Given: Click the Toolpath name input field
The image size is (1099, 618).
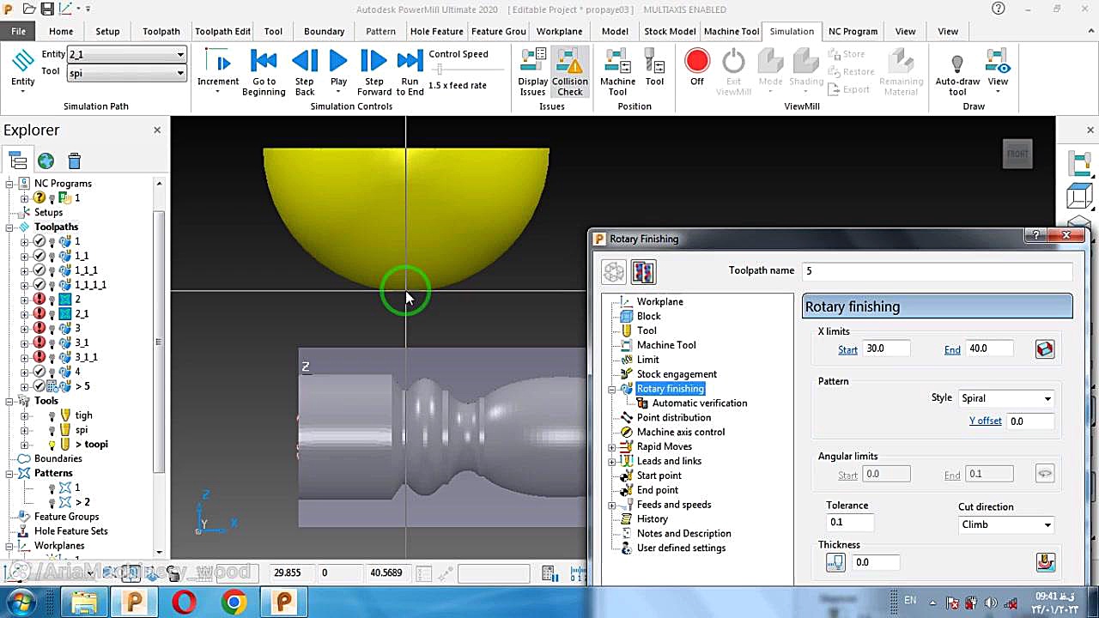Looking at the screenshot, I should [936, 271].
